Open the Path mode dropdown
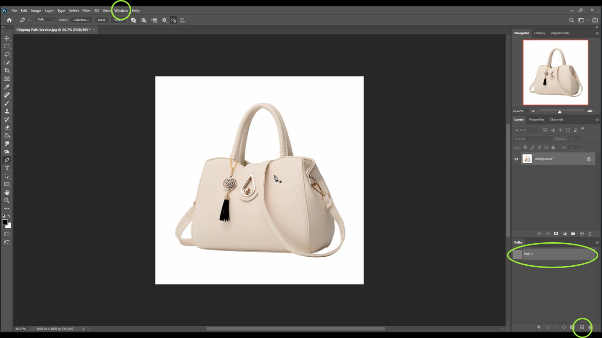Image resolution: width=602 pixels, height=338 pixels. coord(46,20)
